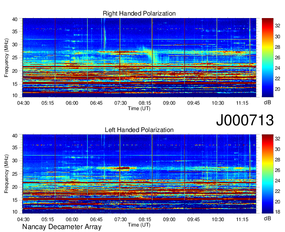Click the left-handed plot's color scale bar
The width and height of the screenshot is (285, 232).
[267, 174]
